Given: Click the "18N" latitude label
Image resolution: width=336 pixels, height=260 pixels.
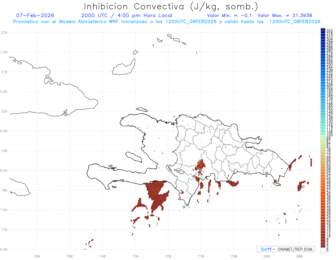Looking at the screenshot, I should (4, 190).
